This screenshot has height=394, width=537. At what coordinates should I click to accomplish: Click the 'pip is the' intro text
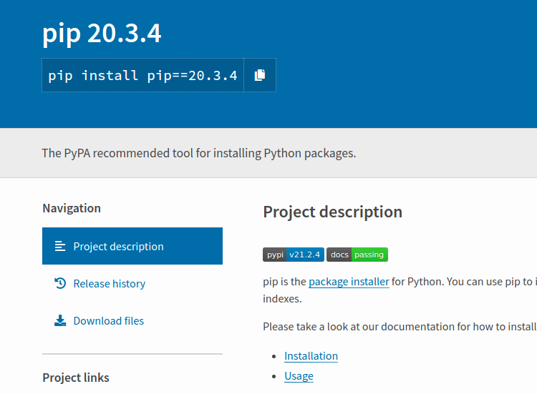(x=284, y=281)
